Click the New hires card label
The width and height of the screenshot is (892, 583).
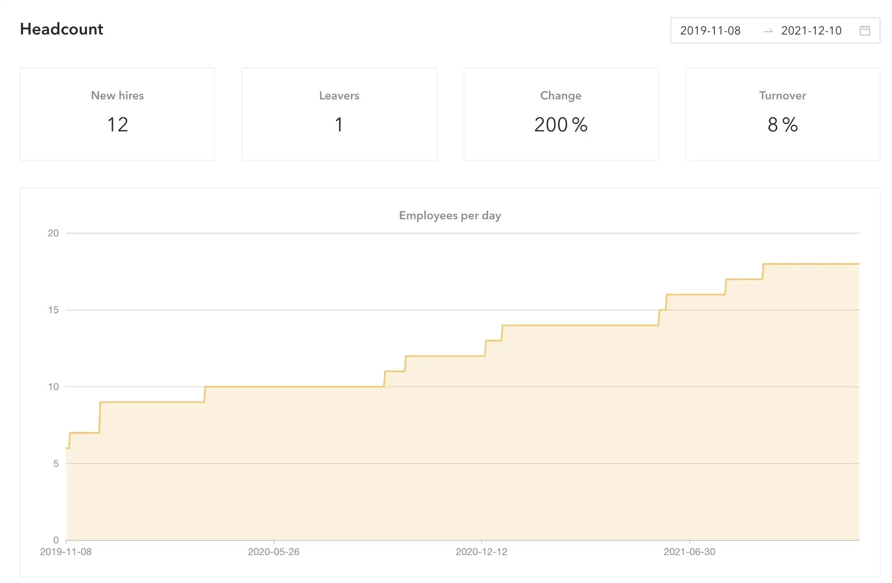117,96
